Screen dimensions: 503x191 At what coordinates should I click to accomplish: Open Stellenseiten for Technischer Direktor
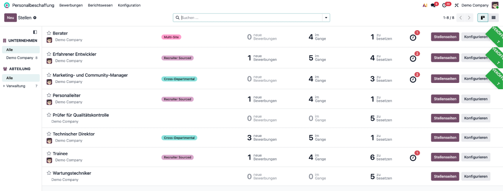(x=445, y=137)
